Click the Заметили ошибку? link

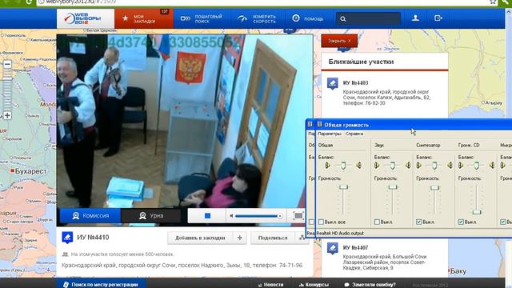tap(370, 285)
